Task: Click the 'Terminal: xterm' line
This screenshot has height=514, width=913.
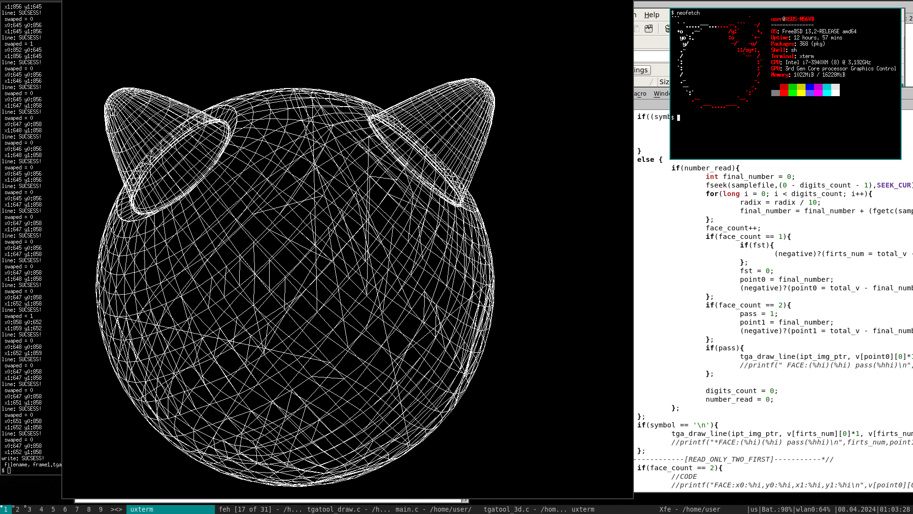Action: pyautogui.click(x=792, y=56)
